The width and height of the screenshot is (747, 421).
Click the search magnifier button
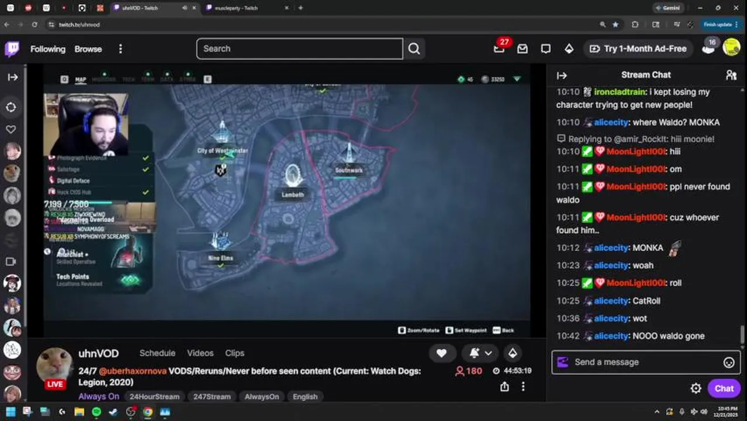pos(414,49)
